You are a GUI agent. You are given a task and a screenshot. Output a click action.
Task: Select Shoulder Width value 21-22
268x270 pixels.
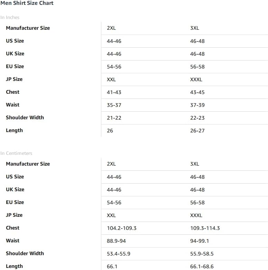(114, 118)
